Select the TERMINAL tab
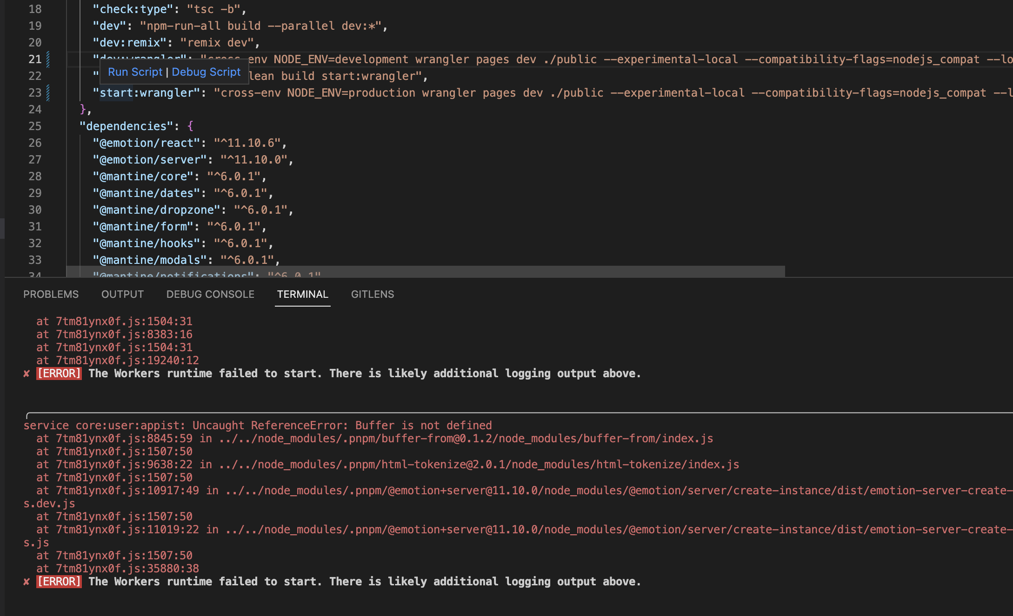 [302, 294]
